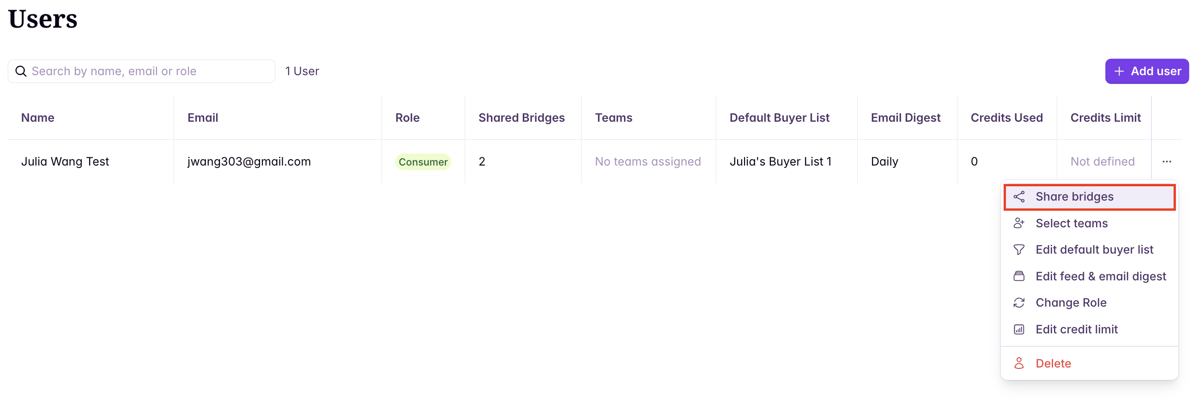This screenshot has height=403, width=1199.
Task: Click "Not defined" under Credits Limit
Action: [1102, 161]
